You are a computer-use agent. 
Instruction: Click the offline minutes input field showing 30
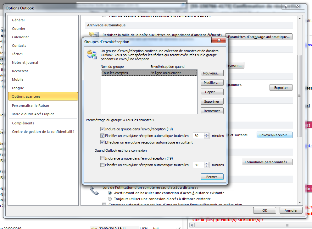(x=198, y=165)
